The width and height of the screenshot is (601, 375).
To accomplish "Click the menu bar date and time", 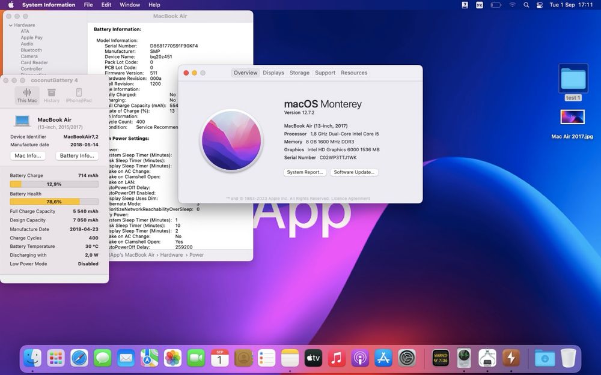I will (571, 5).
